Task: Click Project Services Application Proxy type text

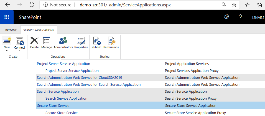Action: point(192,70)
